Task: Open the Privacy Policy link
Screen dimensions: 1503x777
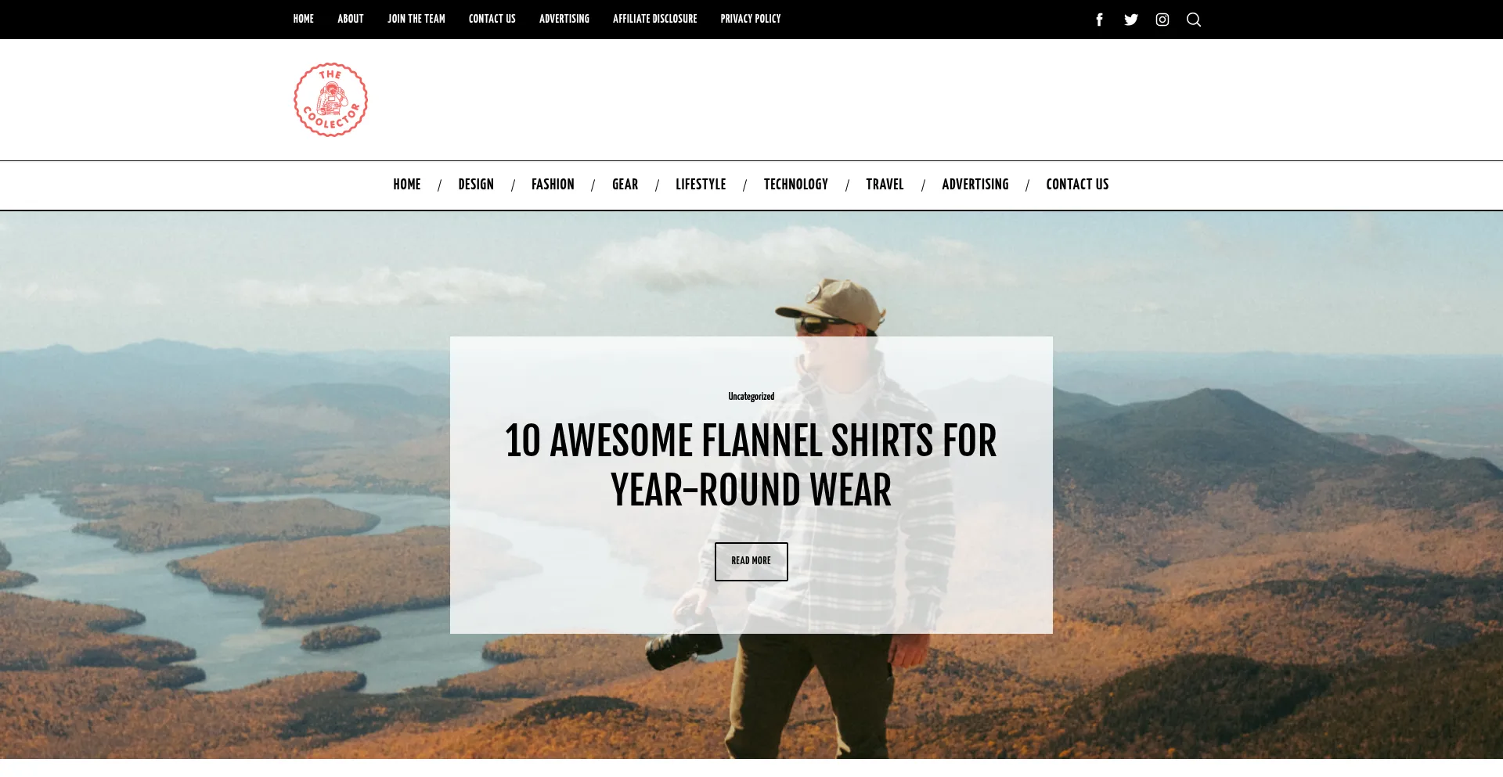Action: 751,19
